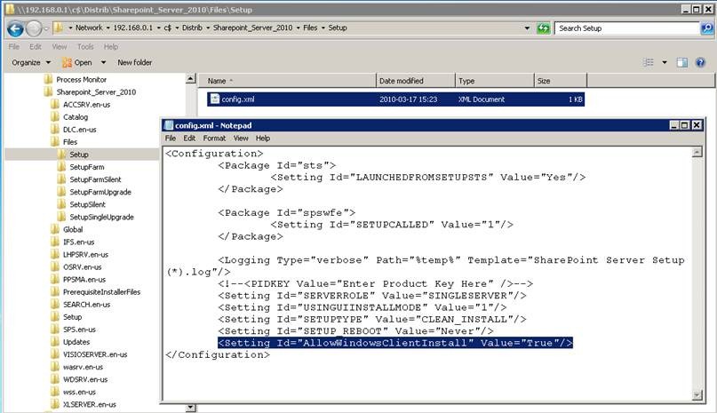717x413 pixels.
Task: Open the Explorer View menu
Action: [x=60, y=47]
